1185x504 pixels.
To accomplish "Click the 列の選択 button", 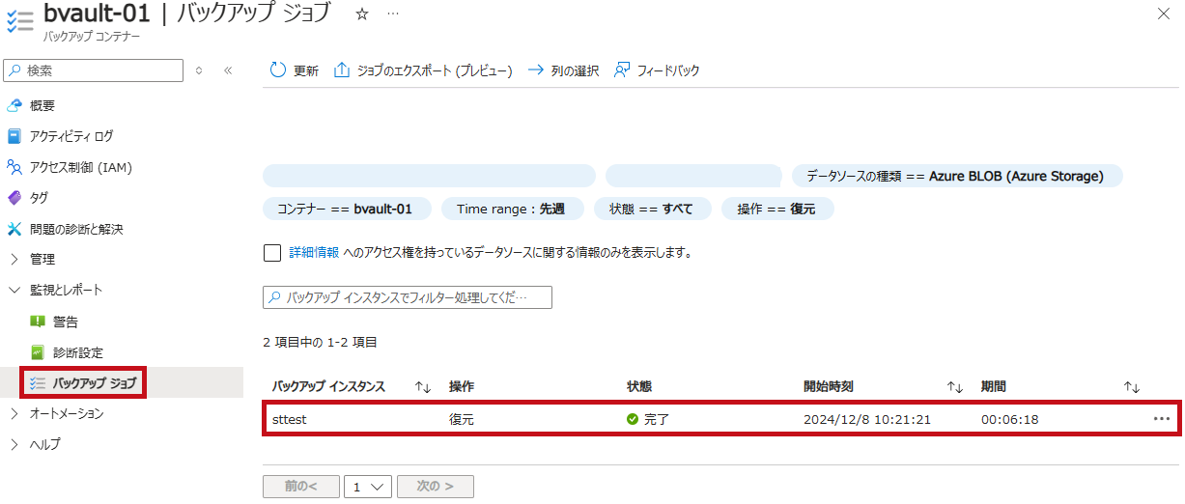I will pyautogui.click(x=563, y=70).
